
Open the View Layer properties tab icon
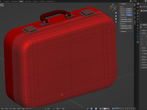[x=138, y=16]
